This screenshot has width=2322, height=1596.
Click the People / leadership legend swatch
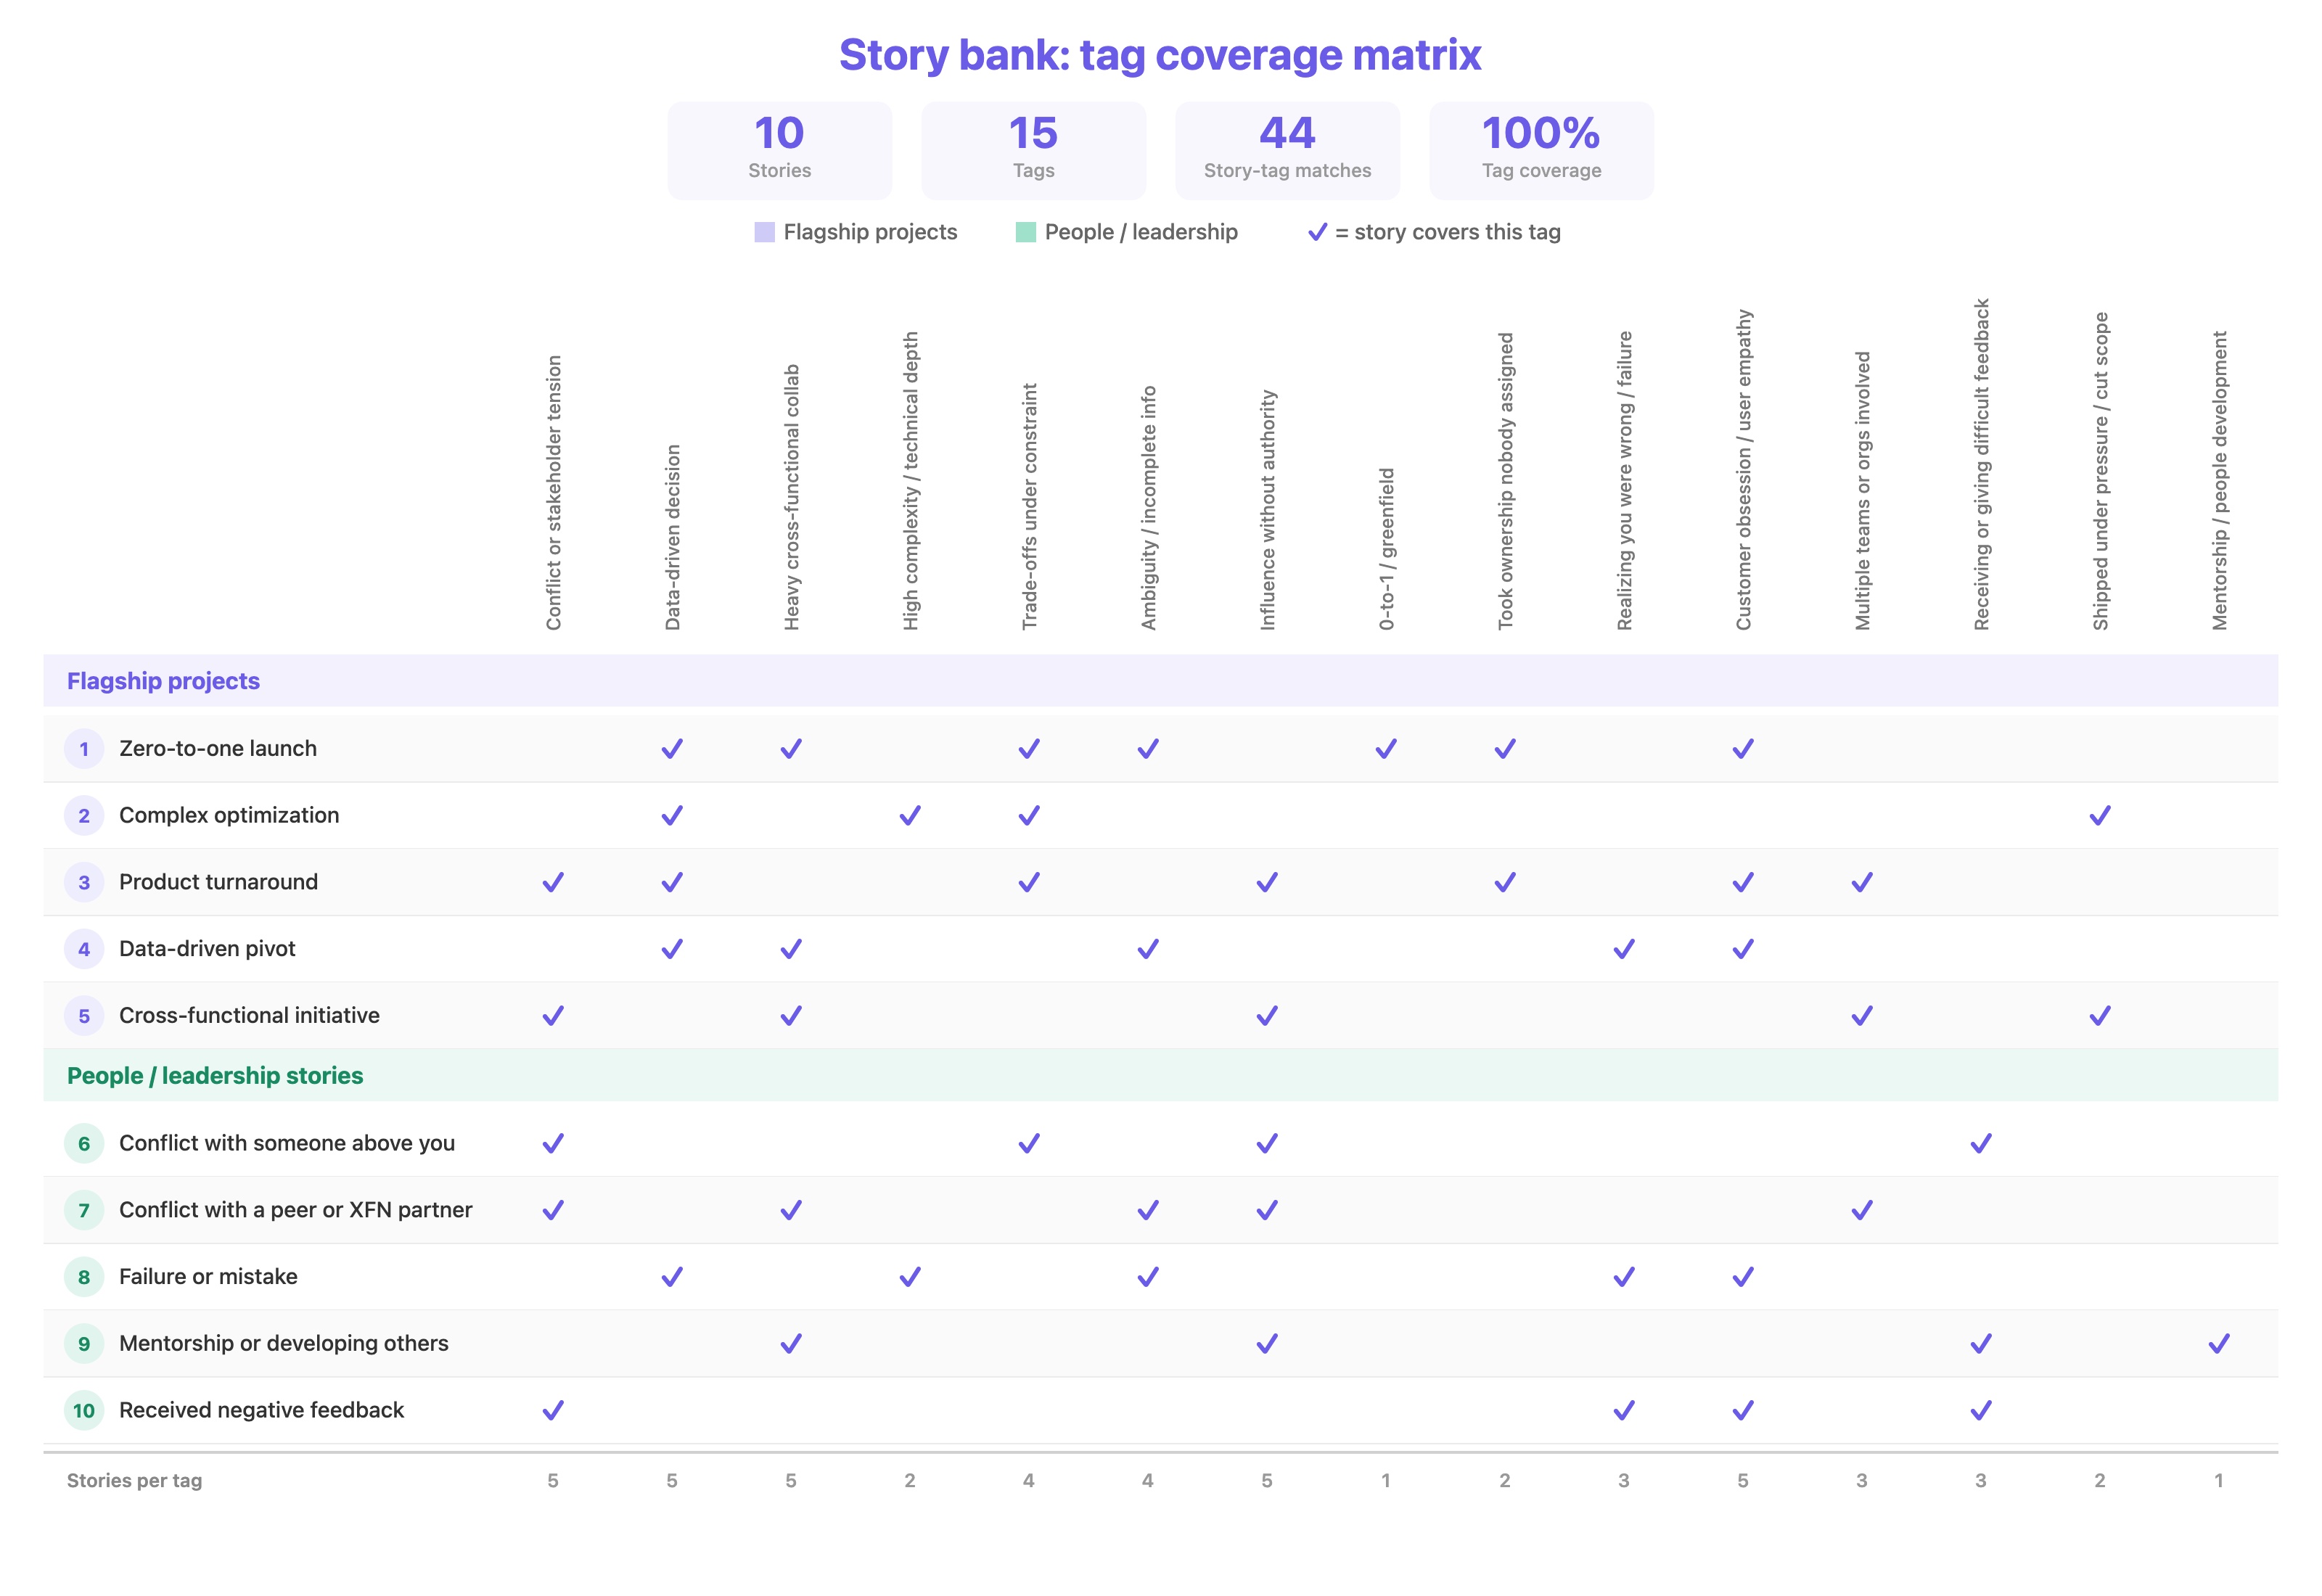[1025, 232]
